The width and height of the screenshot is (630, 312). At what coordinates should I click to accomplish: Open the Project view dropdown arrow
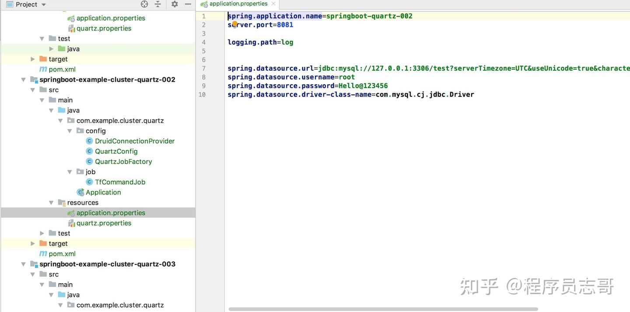[x=43, y=5]
